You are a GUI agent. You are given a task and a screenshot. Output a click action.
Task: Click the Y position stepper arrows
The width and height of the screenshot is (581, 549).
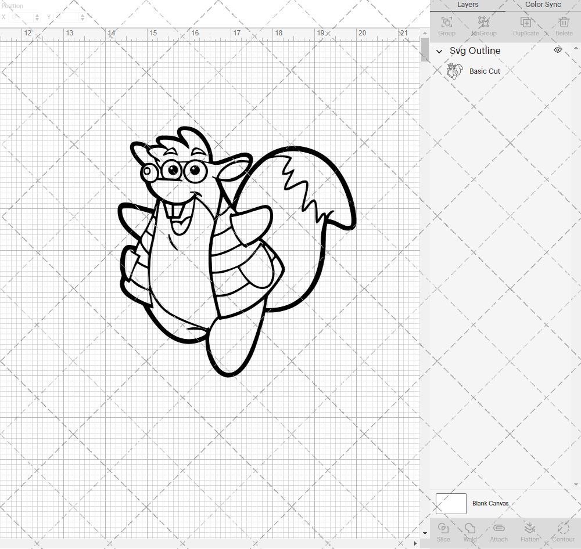pyautogui.click(x=83, y=17)
